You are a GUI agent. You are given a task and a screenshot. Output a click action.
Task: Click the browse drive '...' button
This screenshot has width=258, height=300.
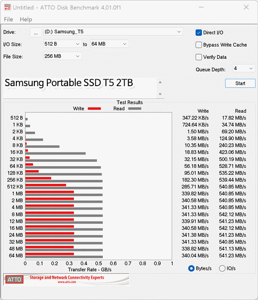(36, 33)
